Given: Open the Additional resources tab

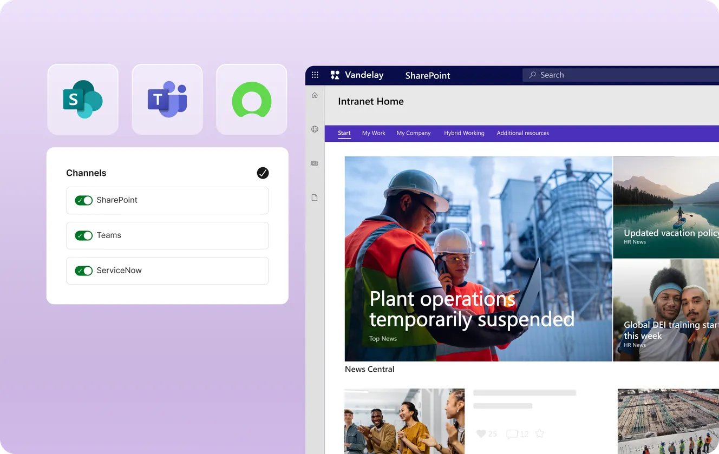Looking at the screenshot, I should (523, 133).
